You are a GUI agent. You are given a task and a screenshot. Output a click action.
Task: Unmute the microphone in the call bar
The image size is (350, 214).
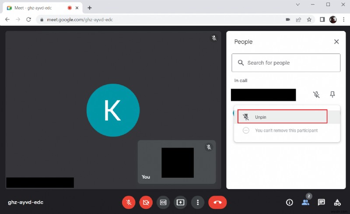(x=129, y=202)
